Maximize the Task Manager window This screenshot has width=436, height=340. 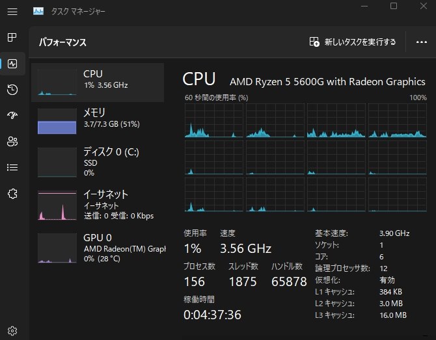point(394,7)
